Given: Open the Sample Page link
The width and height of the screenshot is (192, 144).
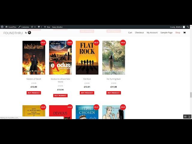Looking at the screenshot, I should [166, 33].
